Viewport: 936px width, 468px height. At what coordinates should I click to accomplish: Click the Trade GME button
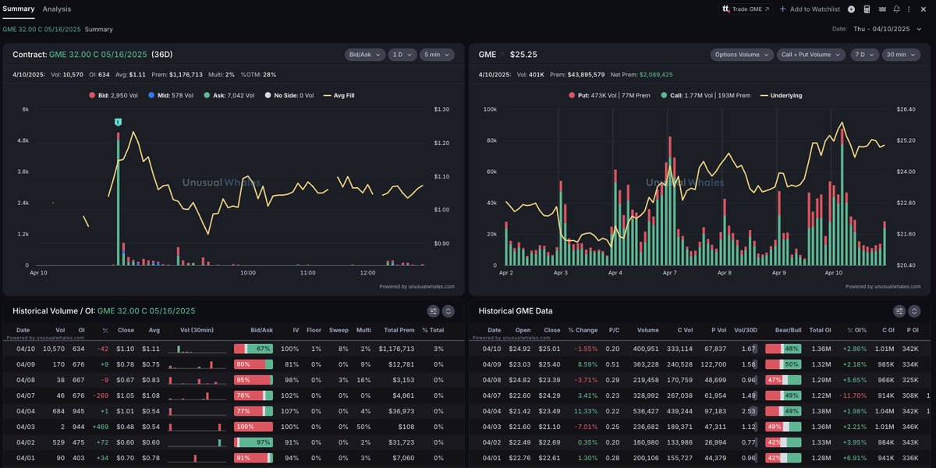coord(746,9)
